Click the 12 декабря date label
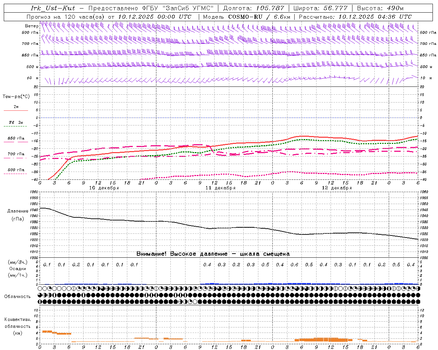Screen dimensions: 438x350 (337, 188)
